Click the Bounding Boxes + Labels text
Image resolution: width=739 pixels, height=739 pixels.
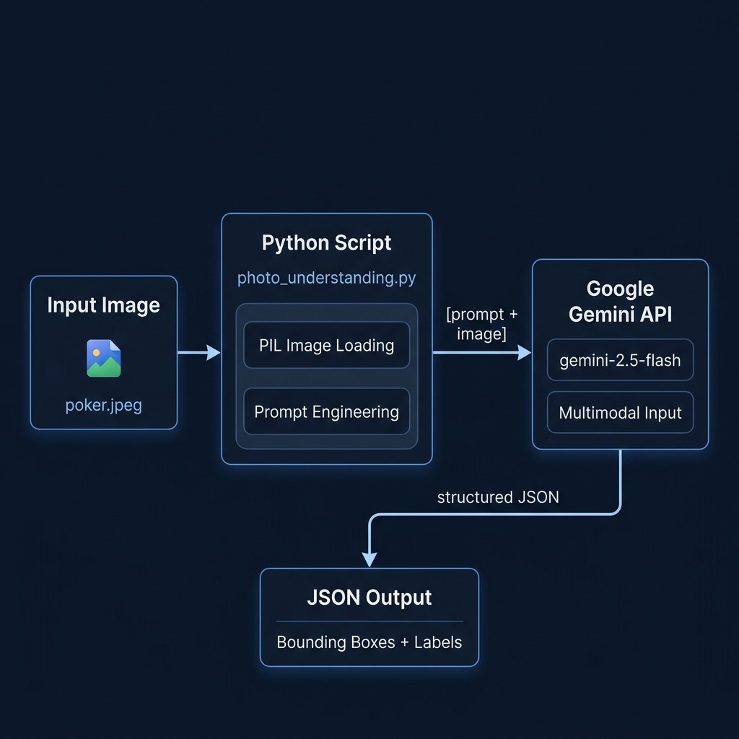click(x=369, y=642)
